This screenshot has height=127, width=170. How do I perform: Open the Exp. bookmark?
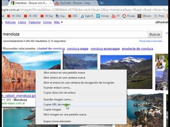click(60, 16)
